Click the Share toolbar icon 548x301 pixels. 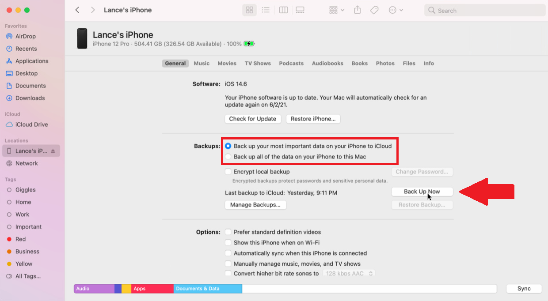[358, 10]
